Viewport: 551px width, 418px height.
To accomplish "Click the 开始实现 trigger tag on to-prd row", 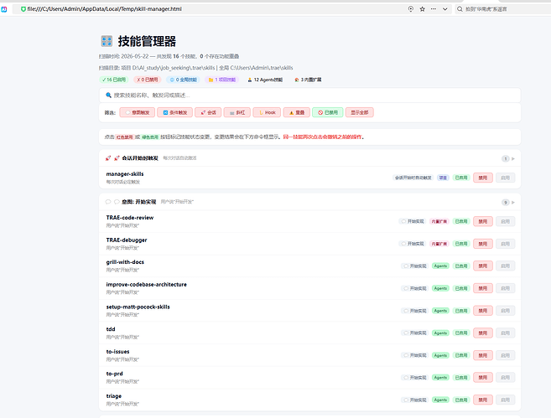I will click(414, 378).
